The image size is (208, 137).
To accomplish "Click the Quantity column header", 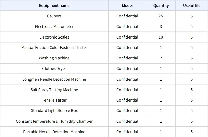I will tap(161, 5).
